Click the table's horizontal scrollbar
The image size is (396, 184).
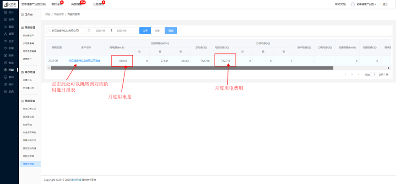(x=192, y=68)
